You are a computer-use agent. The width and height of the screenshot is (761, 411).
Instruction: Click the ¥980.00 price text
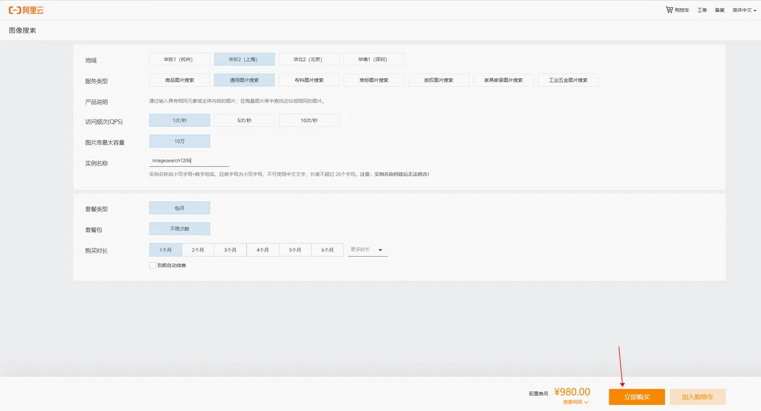coord(572,392)
